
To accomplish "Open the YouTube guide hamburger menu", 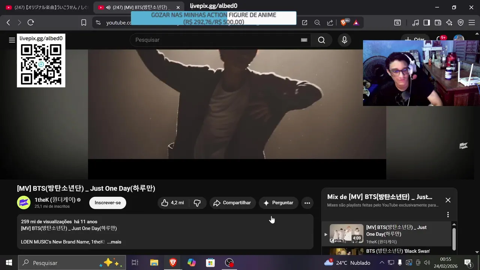I will pyautogui.click(x=12, y=40).
